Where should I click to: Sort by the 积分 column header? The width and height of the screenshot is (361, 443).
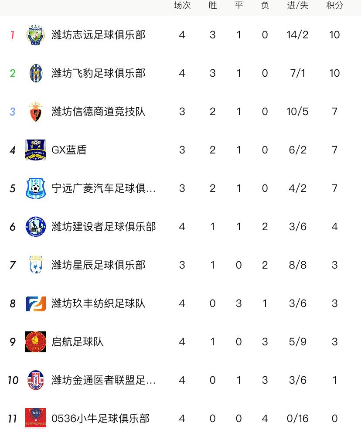click(334, 6)
